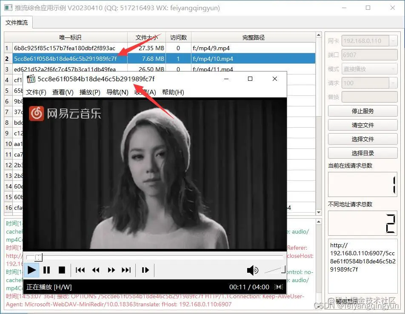The height and width of the screenshot is (314, 405).
Task: Select row header number 1
Action: [8, 48]
